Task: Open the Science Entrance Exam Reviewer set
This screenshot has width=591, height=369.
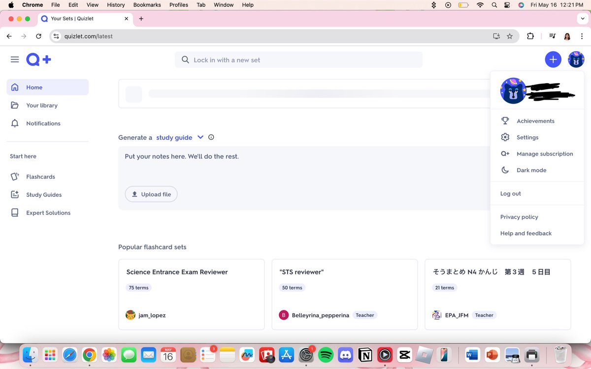Action: (192, 294)
